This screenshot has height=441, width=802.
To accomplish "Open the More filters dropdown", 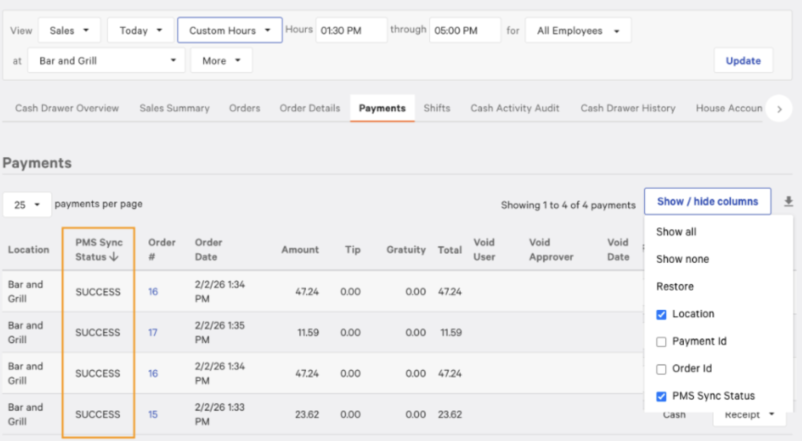I will pos(221,61).
